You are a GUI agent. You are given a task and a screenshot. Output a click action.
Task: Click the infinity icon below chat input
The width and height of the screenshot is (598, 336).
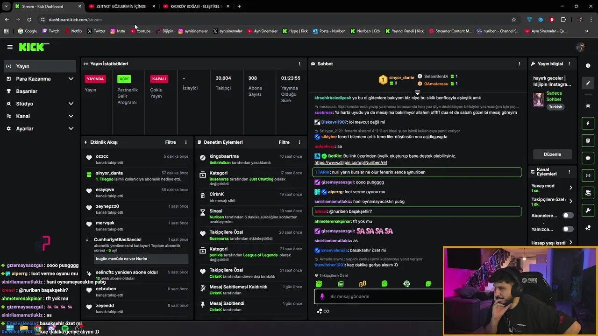click(327, 311)
